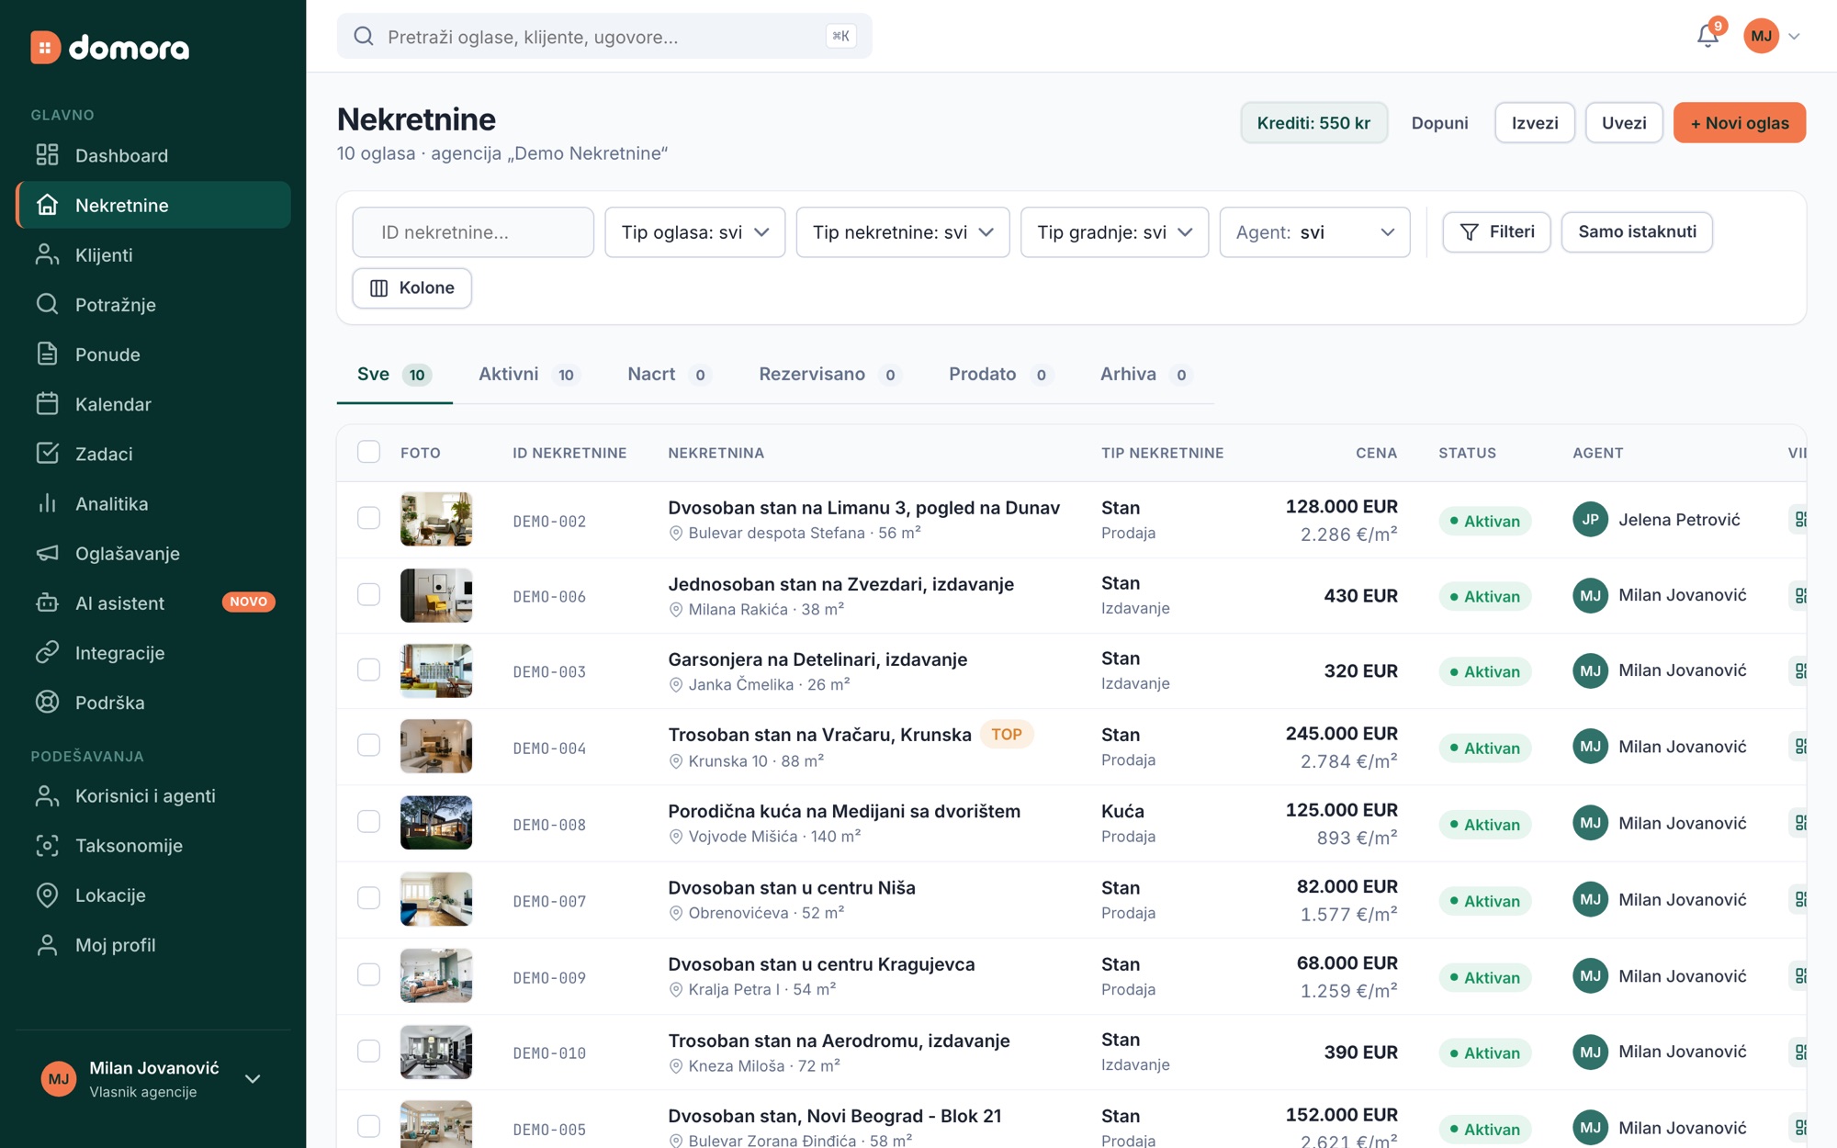Open Analitika in the sidebar

point(153,503)
